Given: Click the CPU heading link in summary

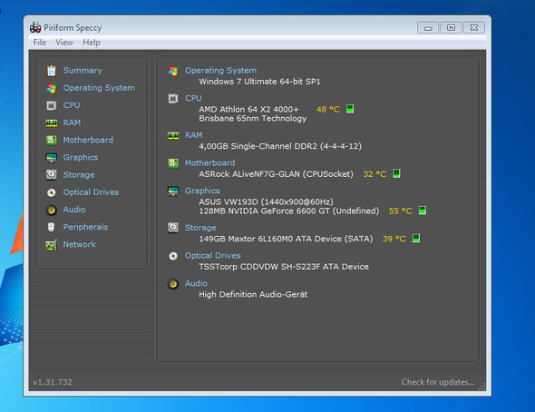Looking at the screenshot, I should [193, 98].
